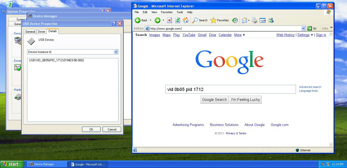
Task: Click the Device Manager title bar icon
Action: tap(30, 16)
